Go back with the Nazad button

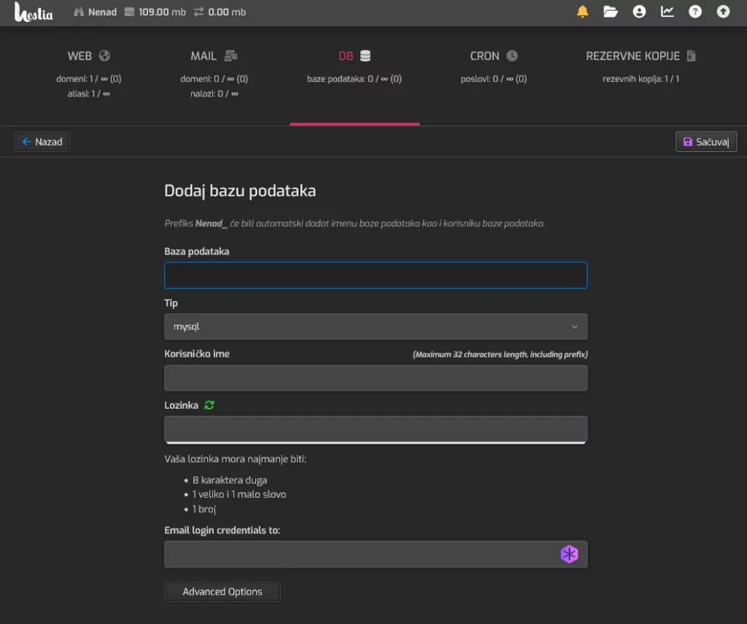(42, 142)
